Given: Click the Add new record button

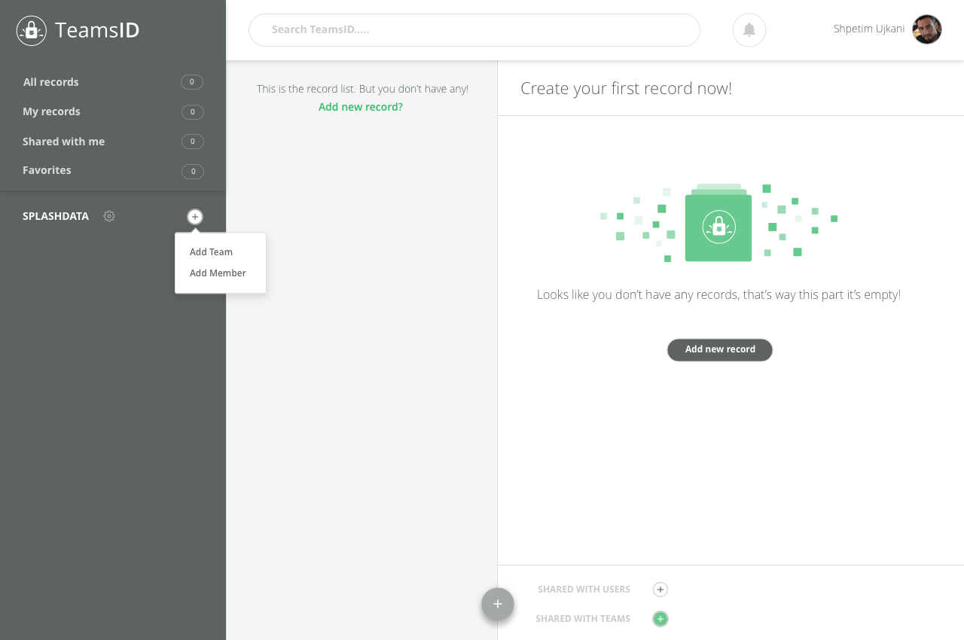Looking at the screenshot, I should 719,349.
